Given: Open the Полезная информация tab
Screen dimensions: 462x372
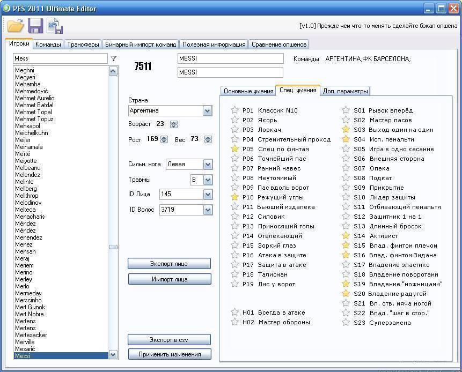Looking at the screenshot, I should point(214,44).
